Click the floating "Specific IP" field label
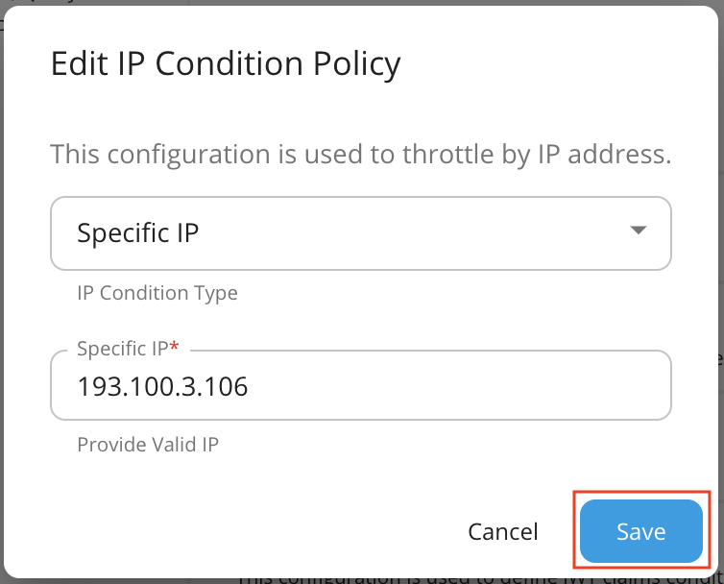 121,350
